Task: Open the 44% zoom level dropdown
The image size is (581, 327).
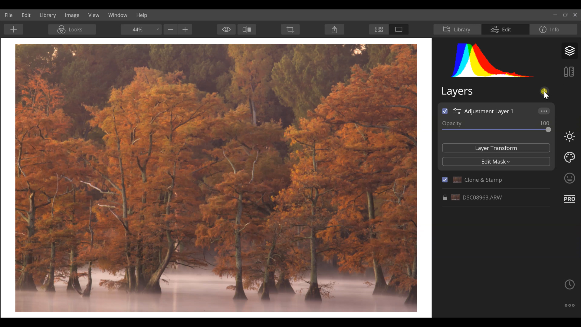Action: tap(141, 29)
